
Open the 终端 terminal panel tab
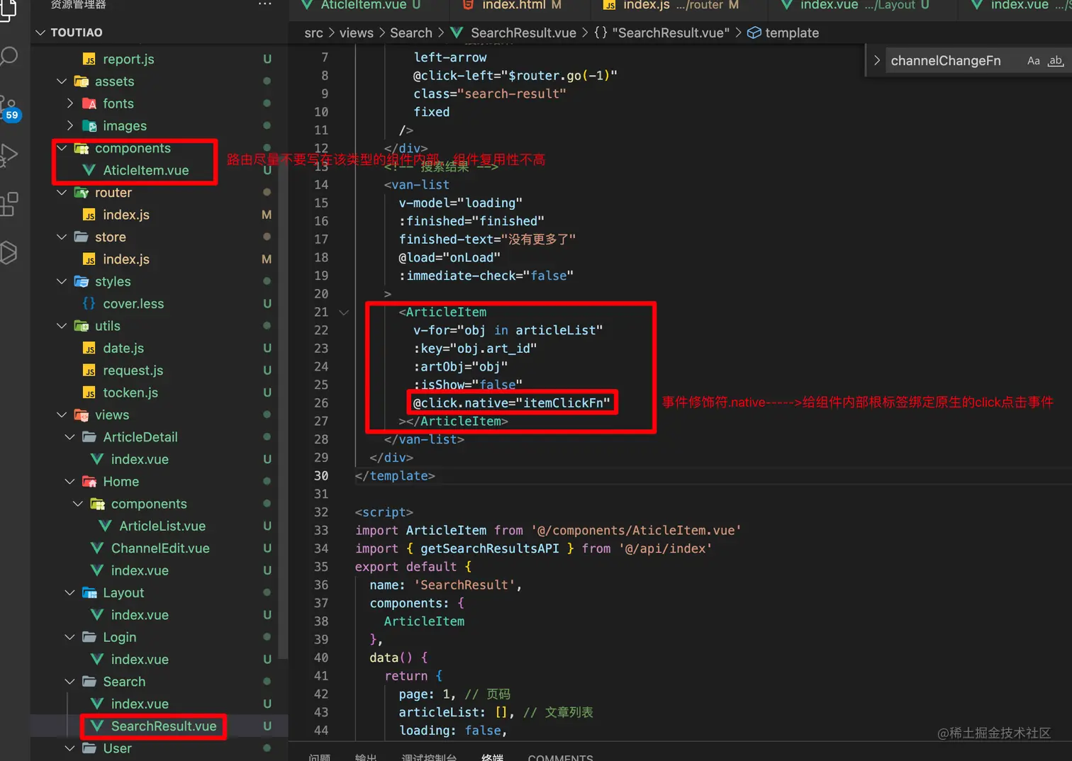click(x=492, y=757)
